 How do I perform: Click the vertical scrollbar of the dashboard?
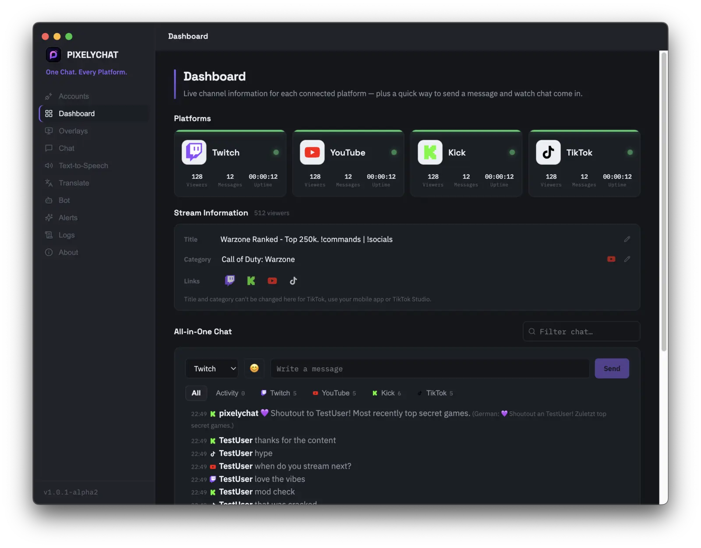664,202
